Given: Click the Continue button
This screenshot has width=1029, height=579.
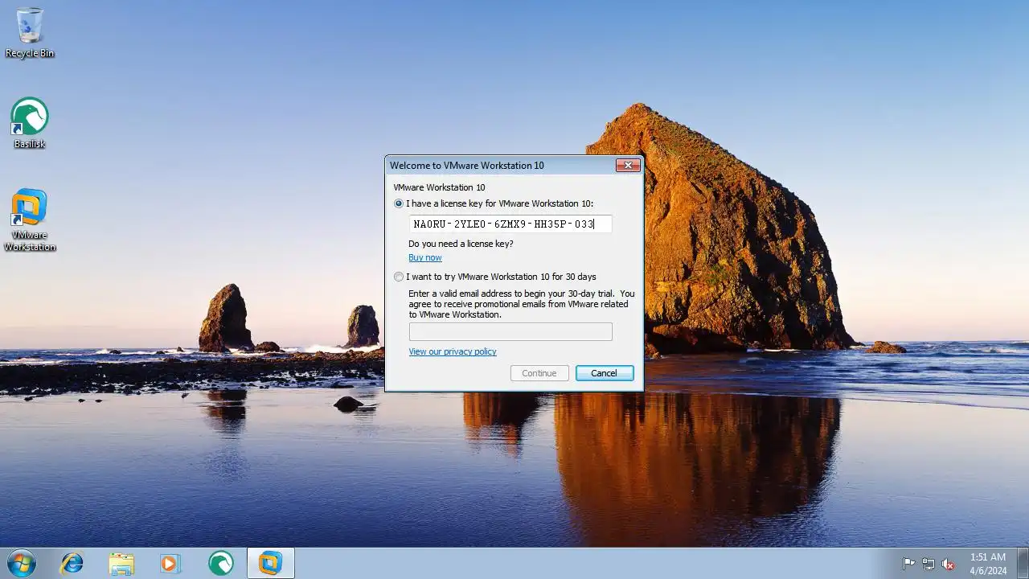Looking at the screenshot, I should coord(539,373).
